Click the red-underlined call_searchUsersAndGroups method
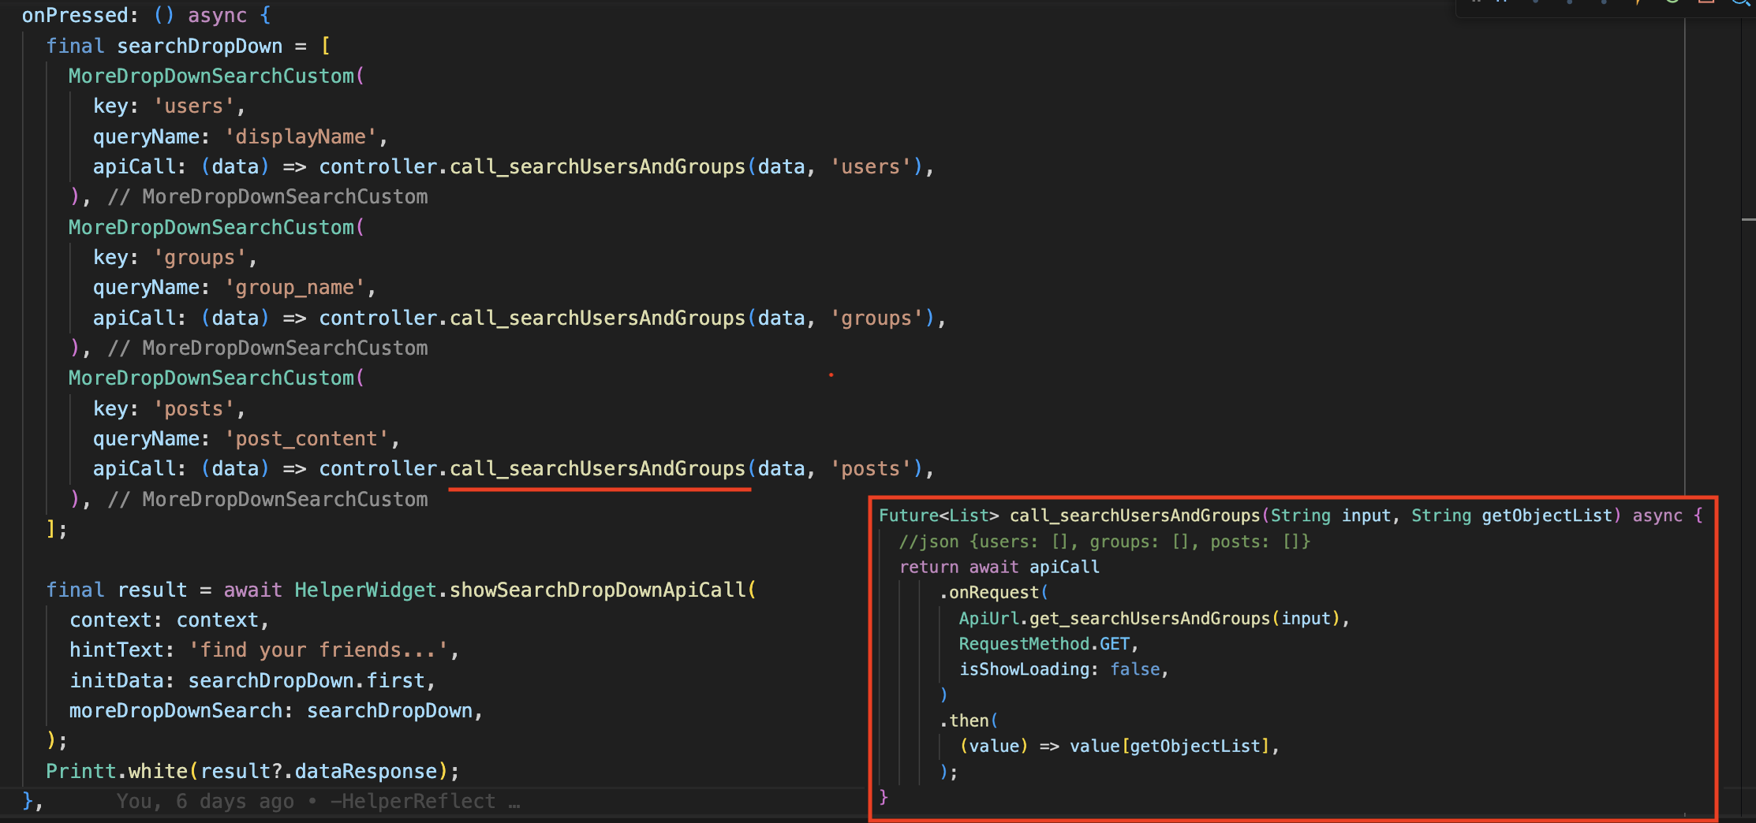 point(597,468)
